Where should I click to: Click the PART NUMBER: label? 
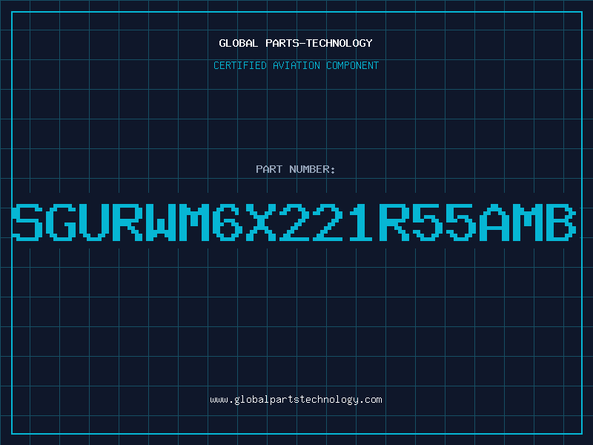click(x=295, y=169)
